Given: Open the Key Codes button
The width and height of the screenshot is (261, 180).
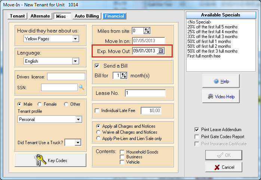Looking at the screenshot, I should (50, 160).
